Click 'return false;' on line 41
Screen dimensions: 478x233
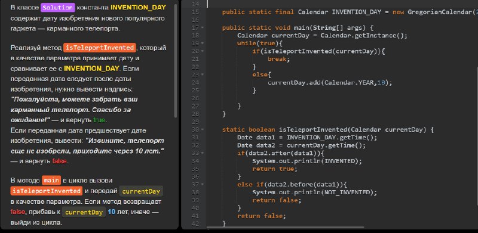pyautogui.click(x=262, y=216)
